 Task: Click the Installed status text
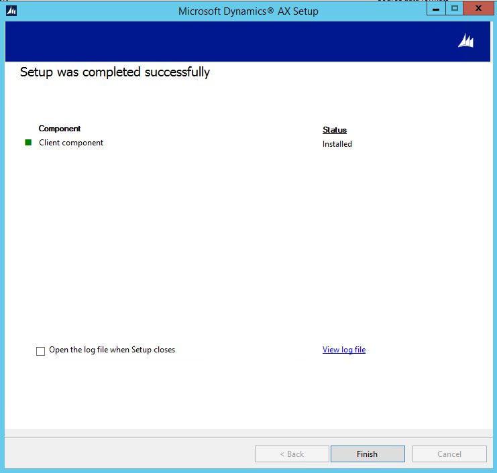[337, 144]
